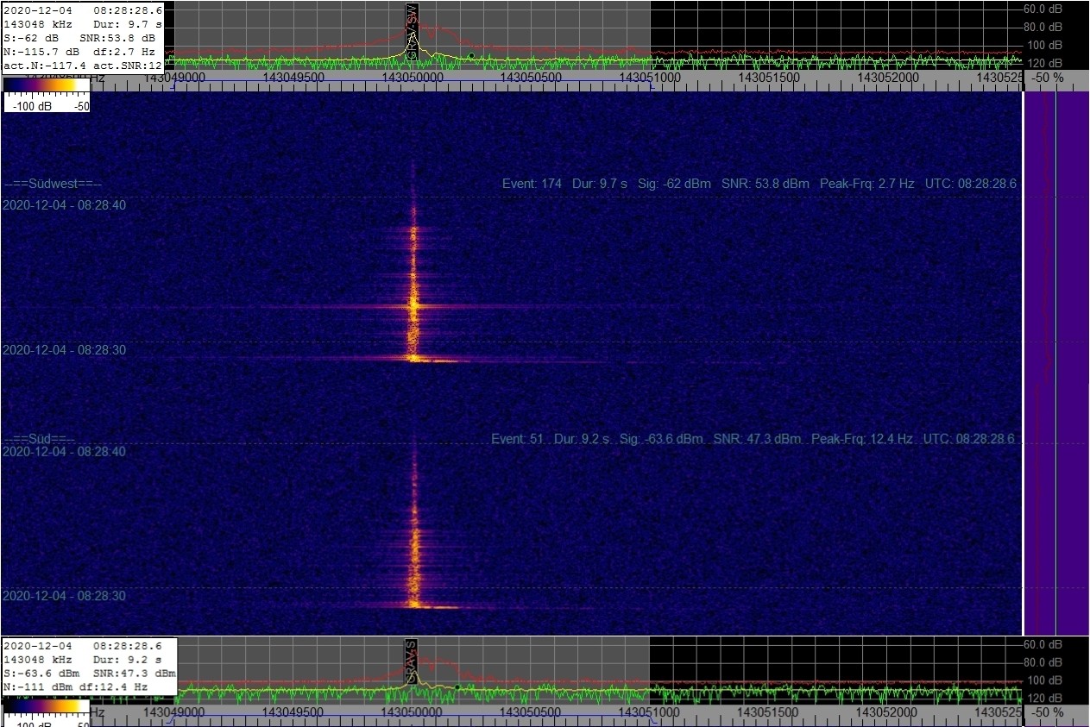Click the bottom color palette scale bar
1090x727 pixels.
47,707
